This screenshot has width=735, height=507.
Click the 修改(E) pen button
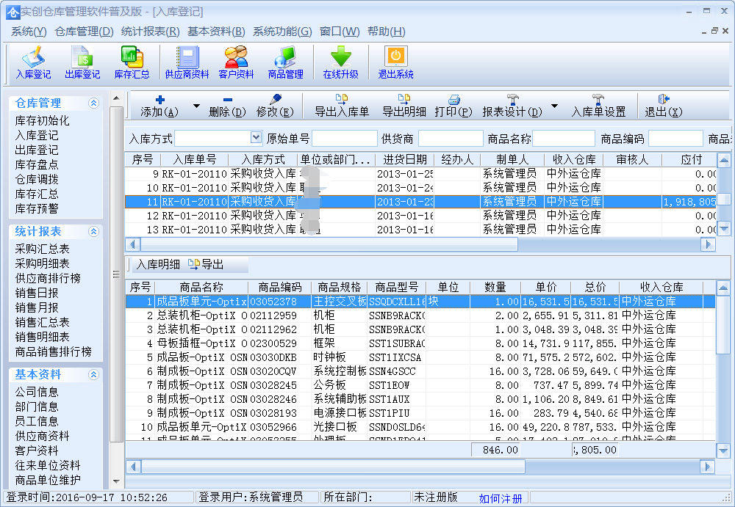pos(275,106)
